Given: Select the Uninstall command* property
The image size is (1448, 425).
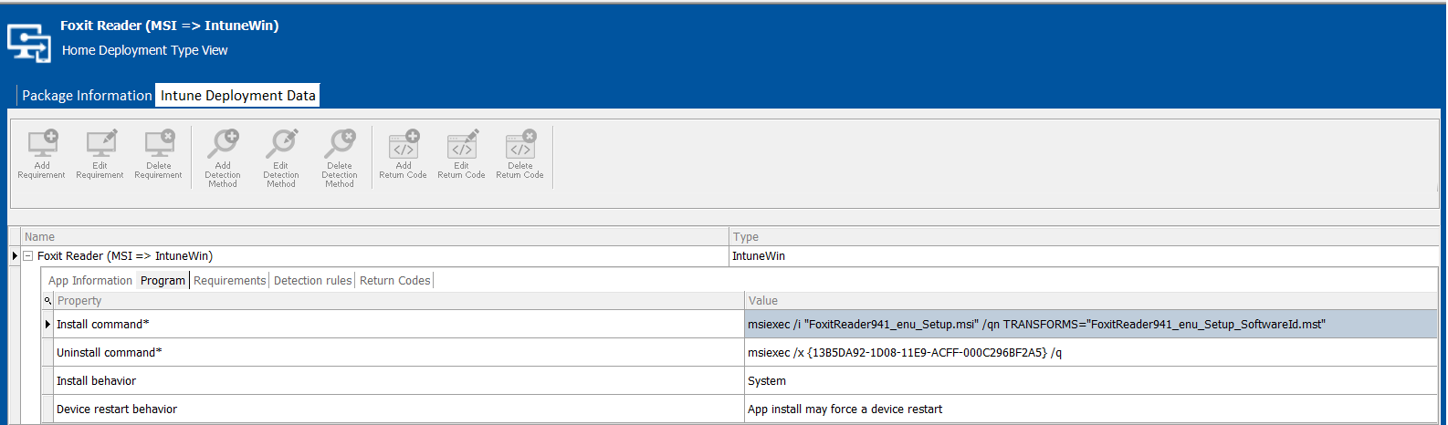Looking at the screenshot, I should (x=399, y=353).
